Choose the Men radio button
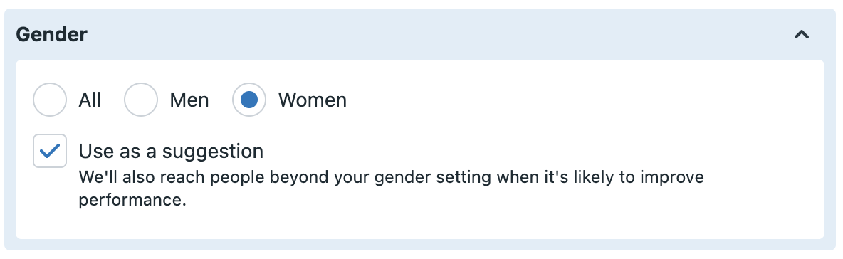 coord(141,100)
